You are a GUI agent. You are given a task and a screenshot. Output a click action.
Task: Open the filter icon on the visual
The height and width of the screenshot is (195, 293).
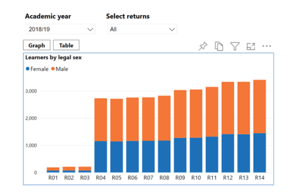[234, 46]
